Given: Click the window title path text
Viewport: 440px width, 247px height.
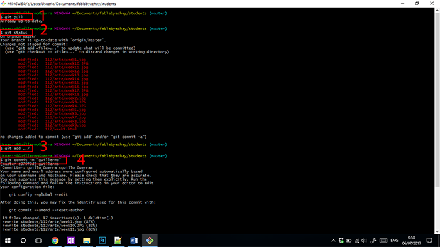Looking at the screenshot, I should point(62,4).
